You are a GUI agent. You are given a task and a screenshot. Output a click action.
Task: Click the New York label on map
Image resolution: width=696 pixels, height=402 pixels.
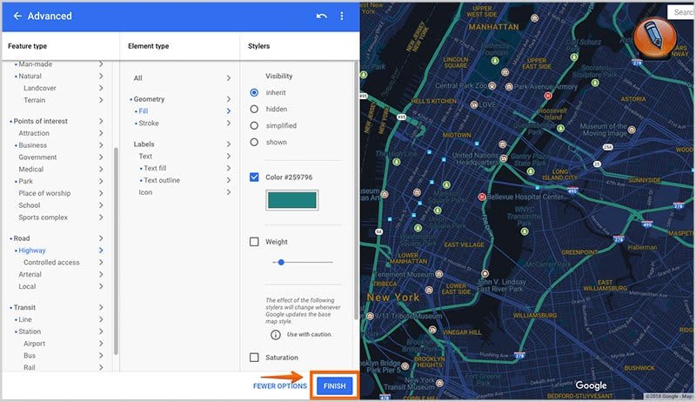coord(393,298)
